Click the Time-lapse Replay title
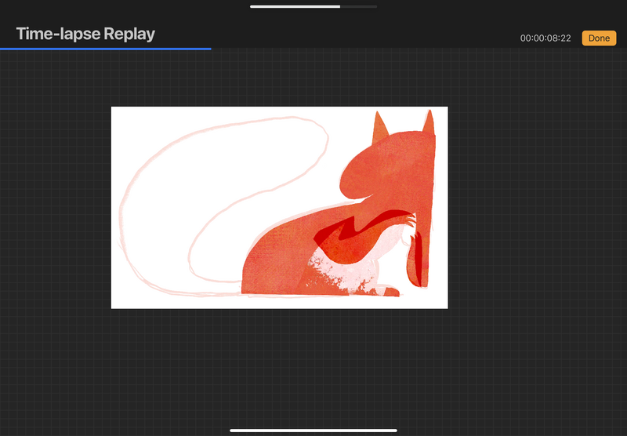The width and height of the screenshot is (627, 436). (85, 34)
